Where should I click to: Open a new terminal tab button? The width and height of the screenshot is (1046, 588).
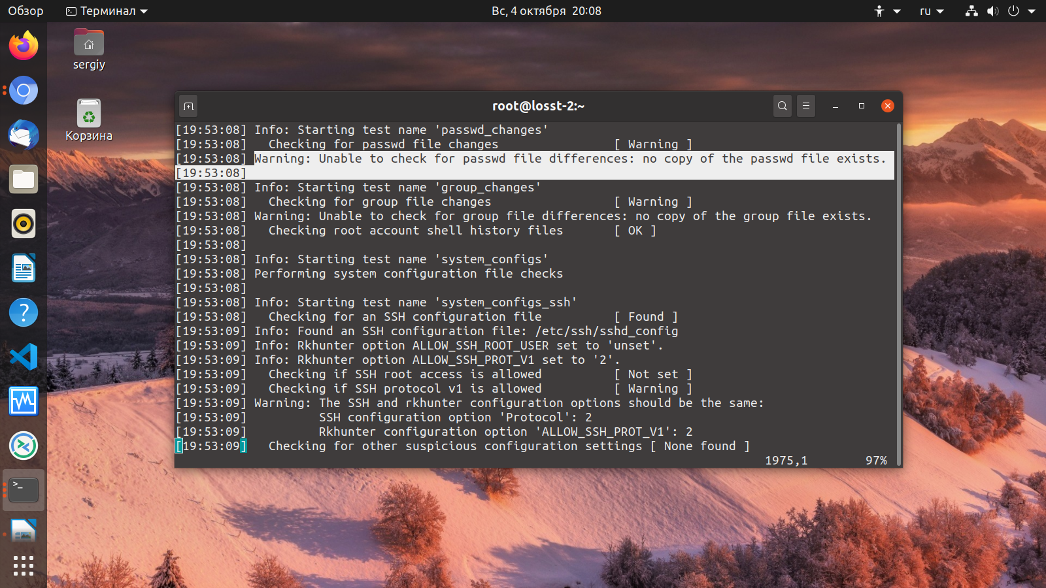(188, 106)
